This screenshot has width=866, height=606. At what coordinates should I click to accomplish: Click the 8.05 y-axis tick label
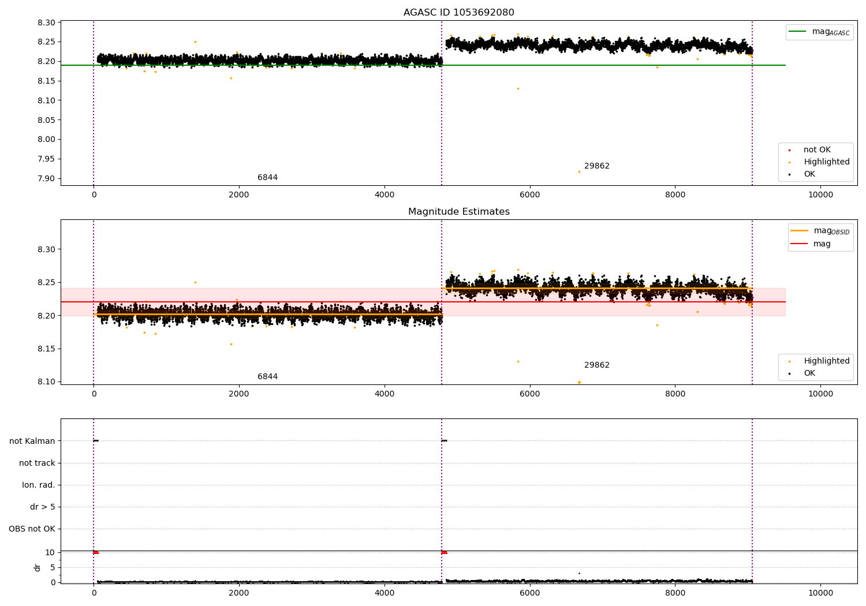coord(46,120)
